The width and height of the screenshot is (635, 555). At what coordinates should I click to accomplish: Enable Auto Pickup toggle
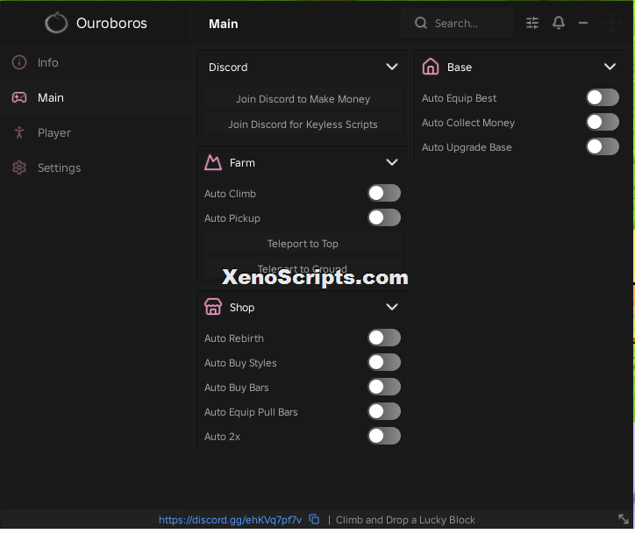[384, 217]
